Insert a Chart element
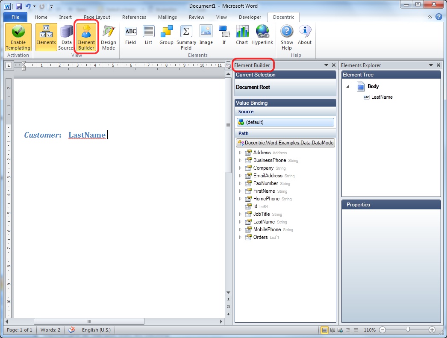The width and height of the screenshot is (447, 338). [x=242, y=35]
